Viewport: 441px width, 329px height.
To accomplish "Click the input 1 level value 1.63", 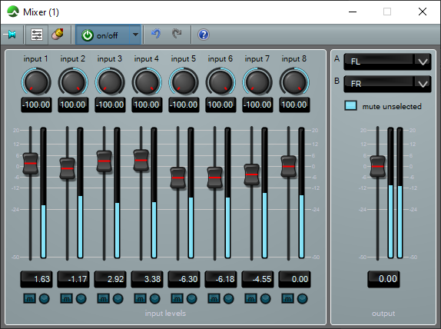I will pos(36,279).
